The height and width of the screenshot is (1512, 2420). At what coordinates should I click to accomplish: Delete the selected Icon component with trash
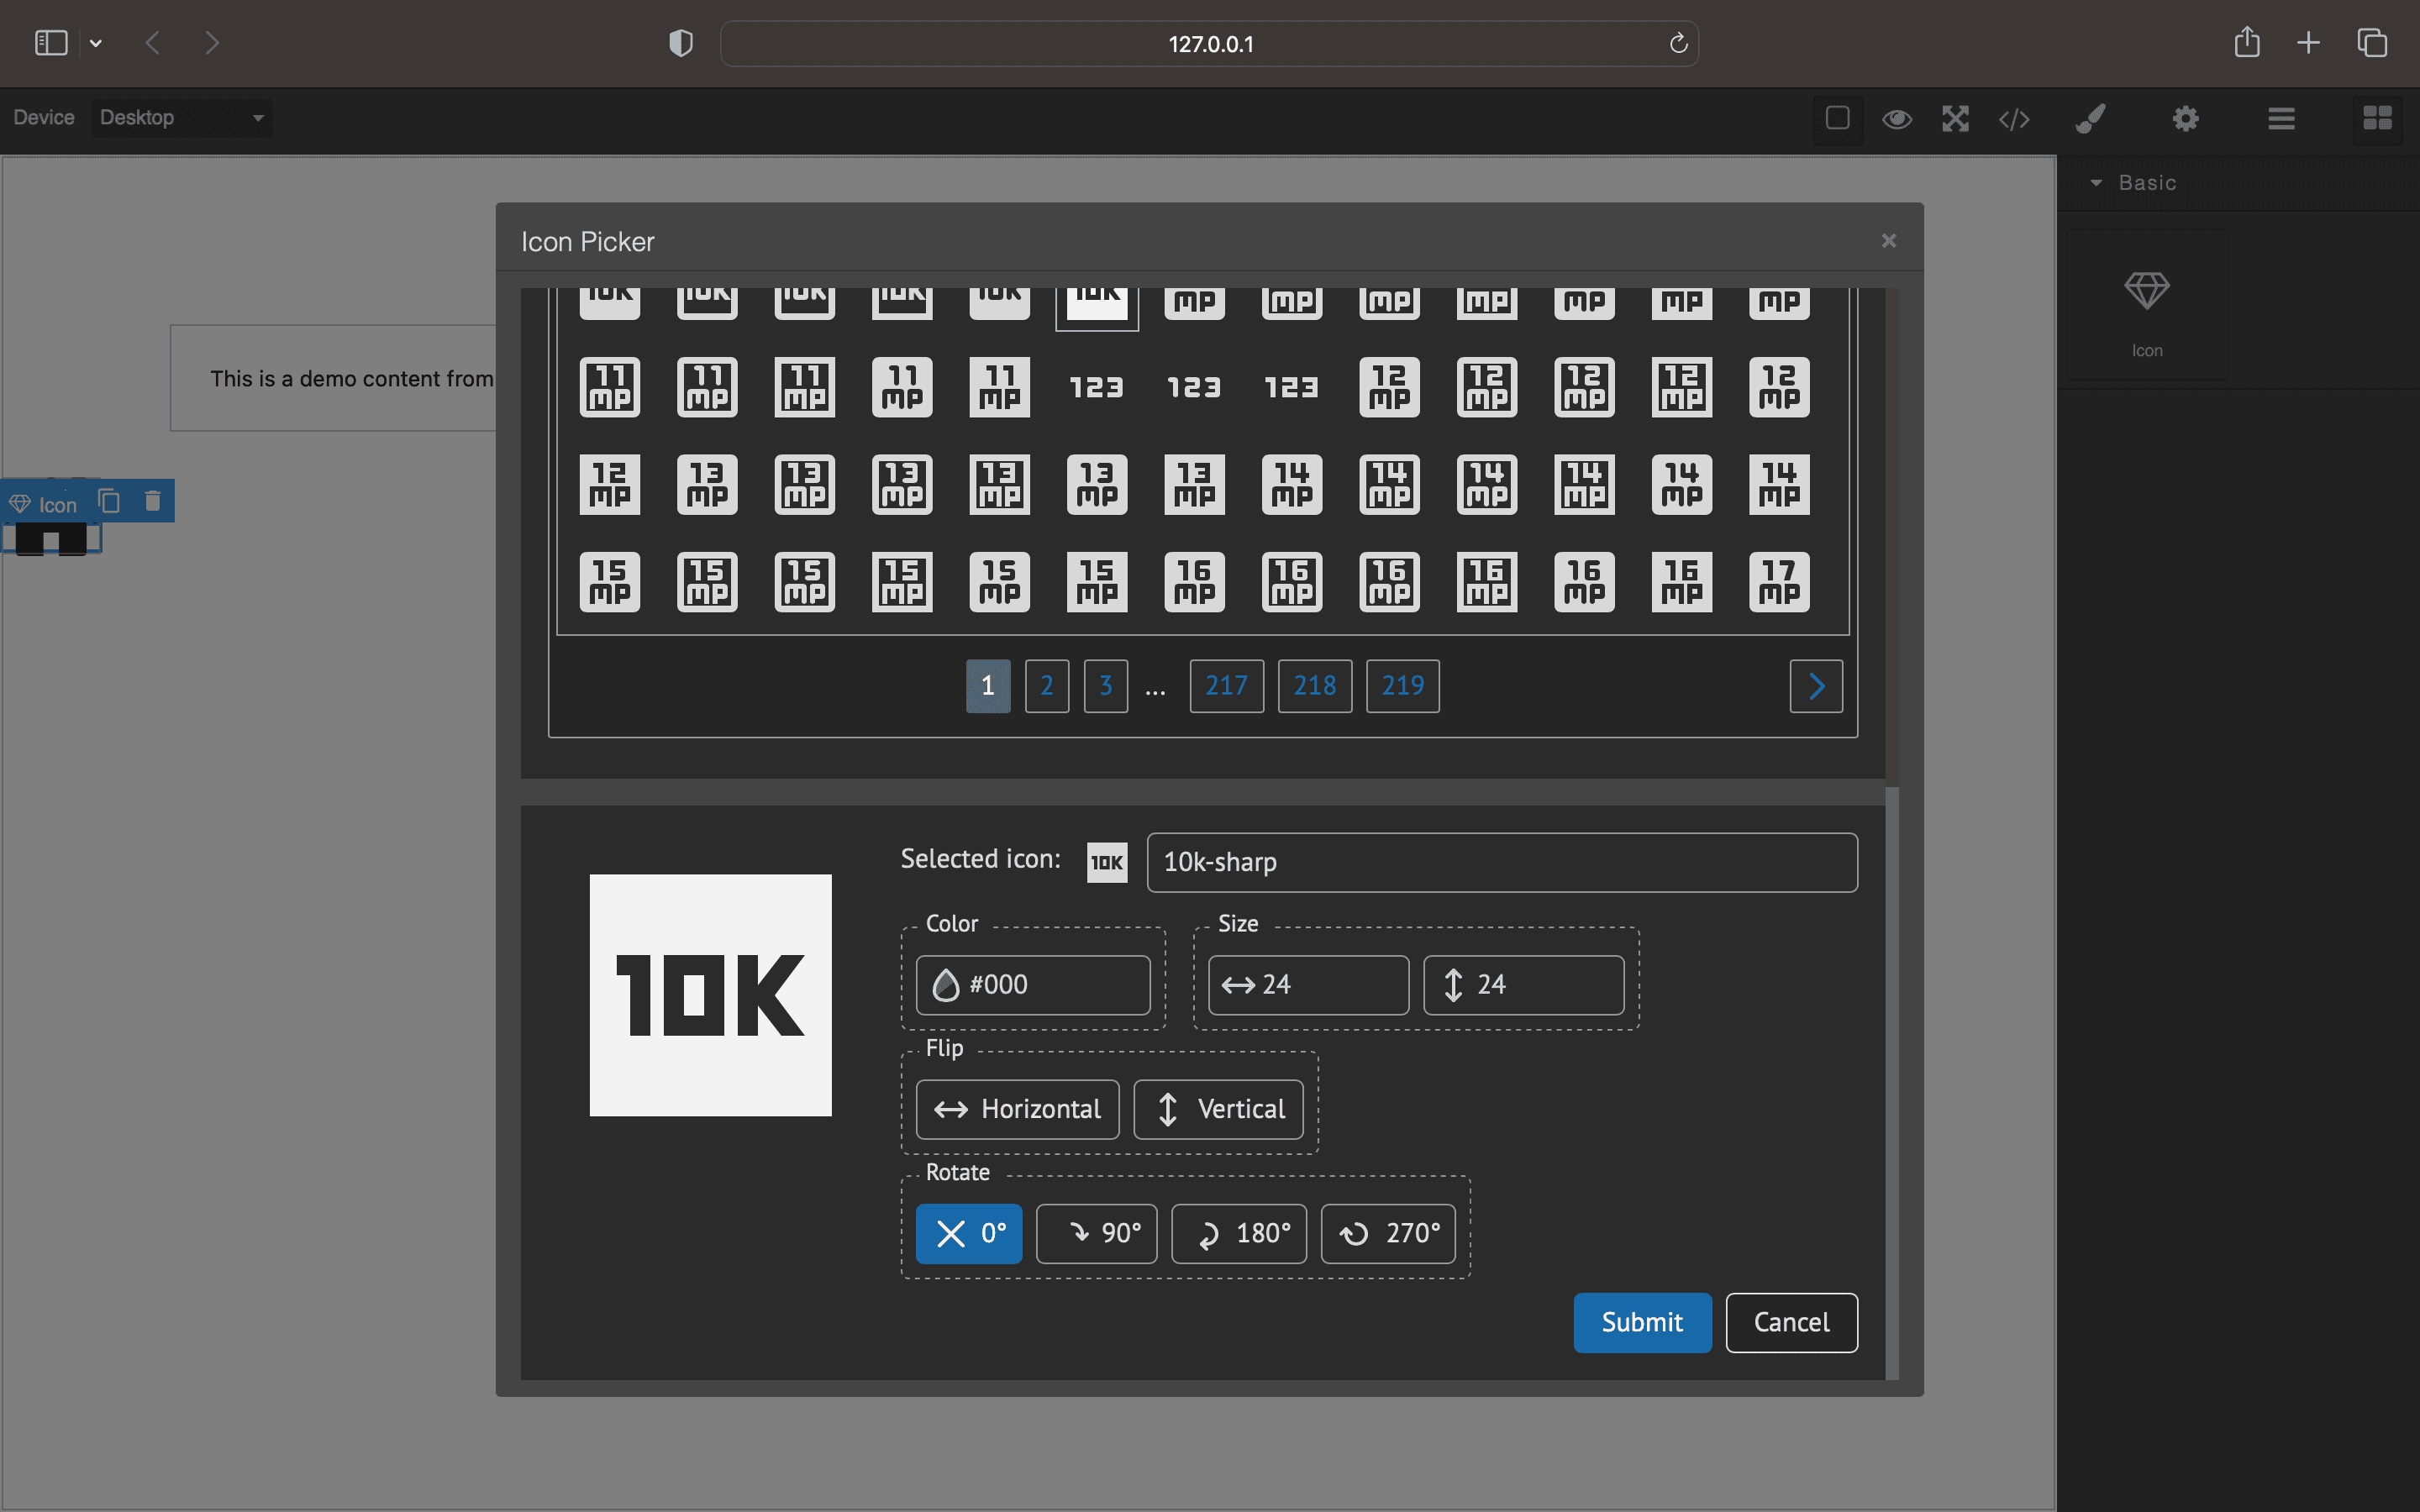click(153, 501)
